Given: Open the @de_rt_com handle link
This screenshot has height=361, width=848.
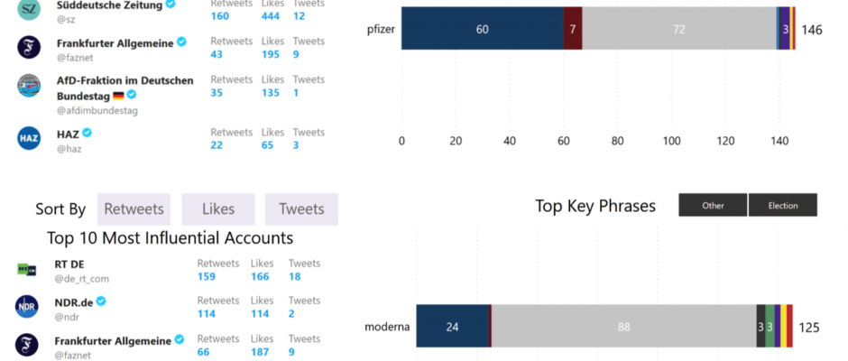Looking at the screenshot, I should (x=82, y=279).
